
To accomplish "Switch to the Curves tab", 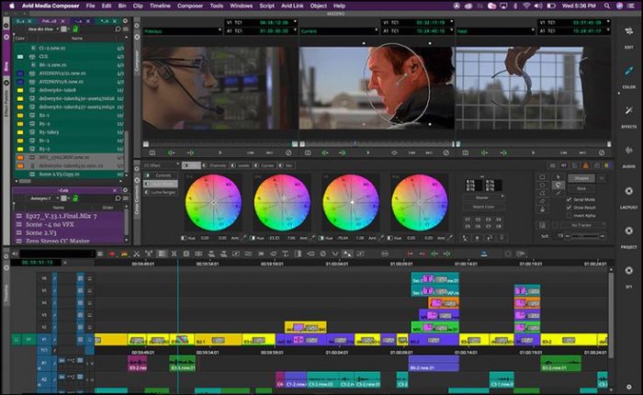I will [267, 165].
